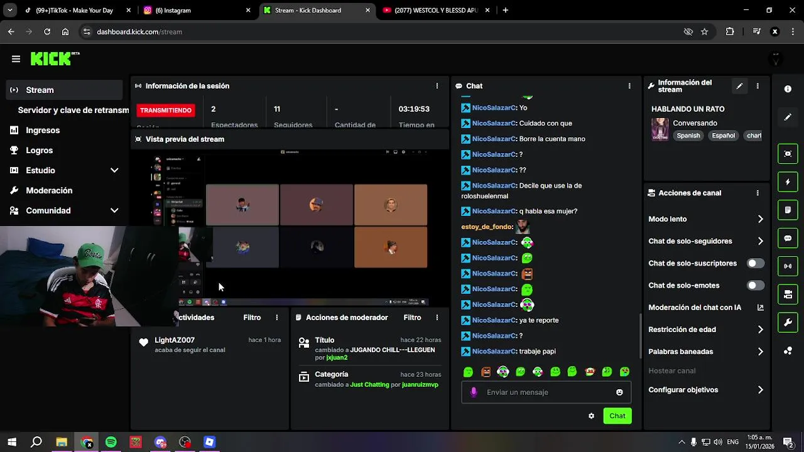Viewport: 804px width, 452px height.
Task: Open browser extensions puzzle icon
Action: (730, 31)
